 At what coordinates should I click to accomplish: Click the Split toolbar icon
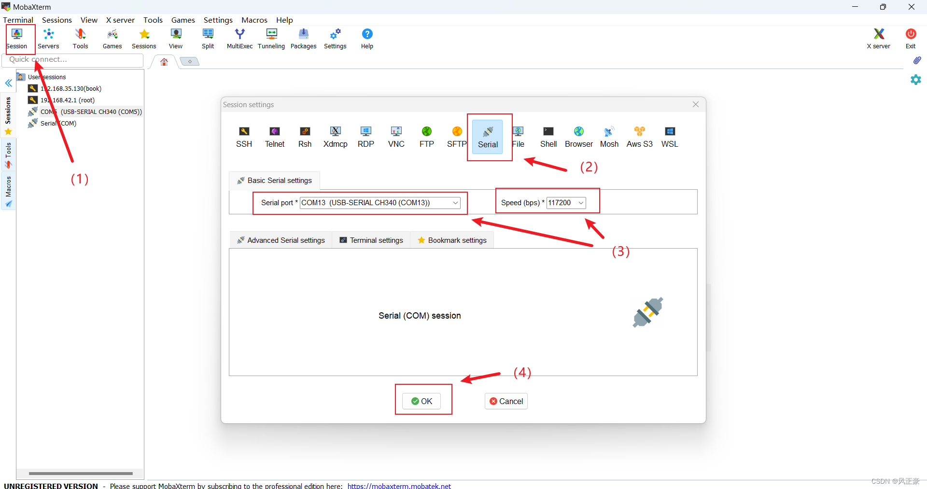pyautogui.click(x=208, y=39)
